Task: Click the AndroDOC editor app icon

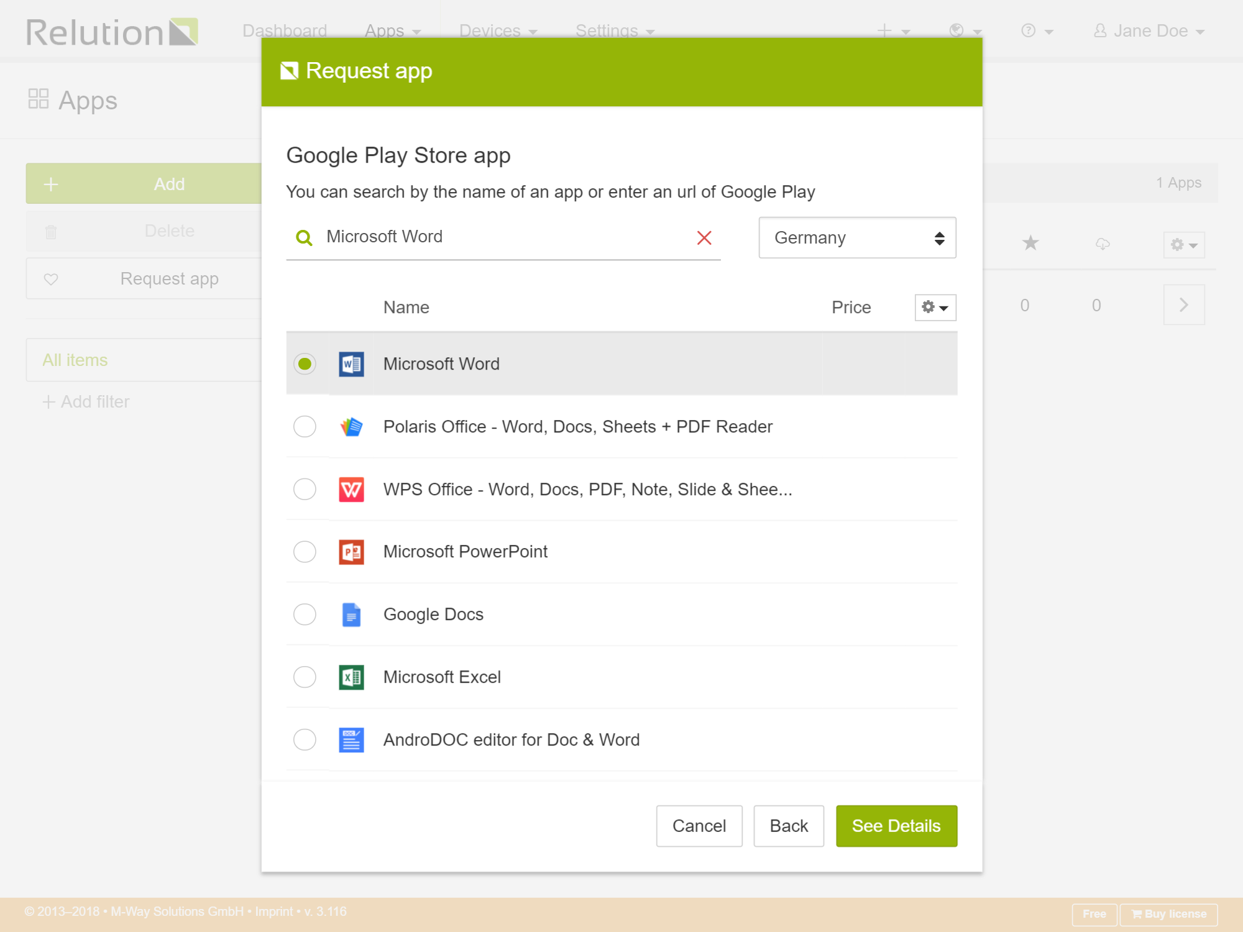Action: [x=351, y=740]
